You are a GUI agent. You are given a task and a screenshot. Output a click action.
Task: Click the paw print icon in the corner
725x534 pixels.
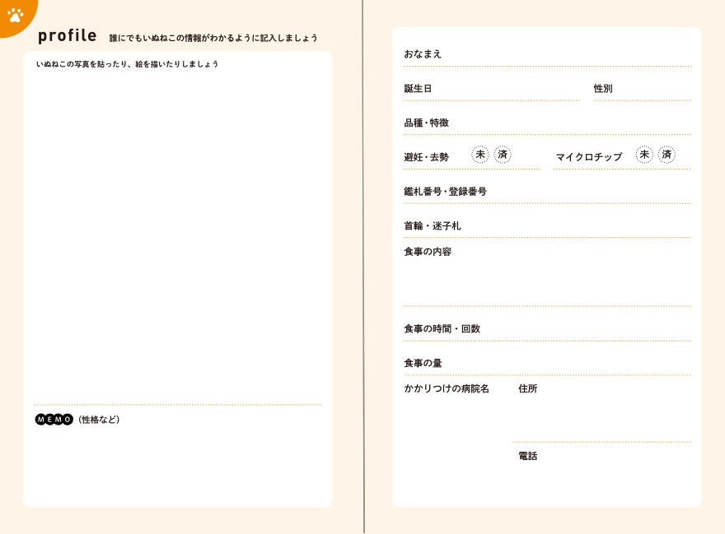coord(15,14)
